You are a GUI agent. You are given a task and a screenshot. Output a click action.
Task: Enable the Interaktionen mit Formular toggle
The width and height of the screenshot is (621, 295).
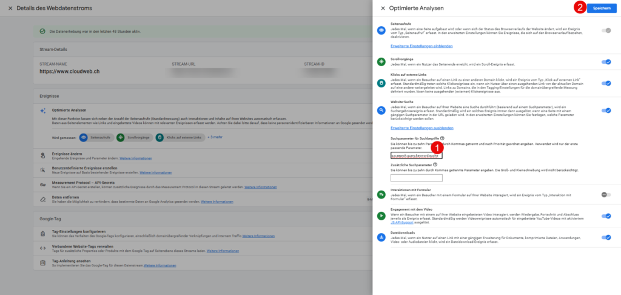coord(605,194)
